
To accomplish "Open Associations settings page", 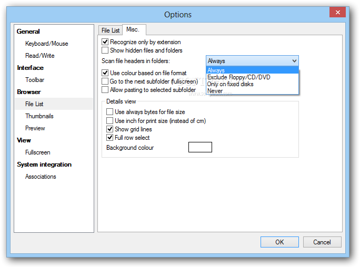I will click(x=41, y=177).
